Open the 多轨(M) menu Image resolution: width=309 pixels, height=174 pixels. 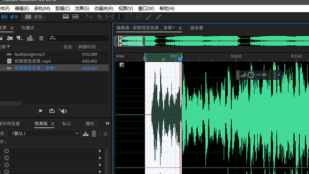42,9
